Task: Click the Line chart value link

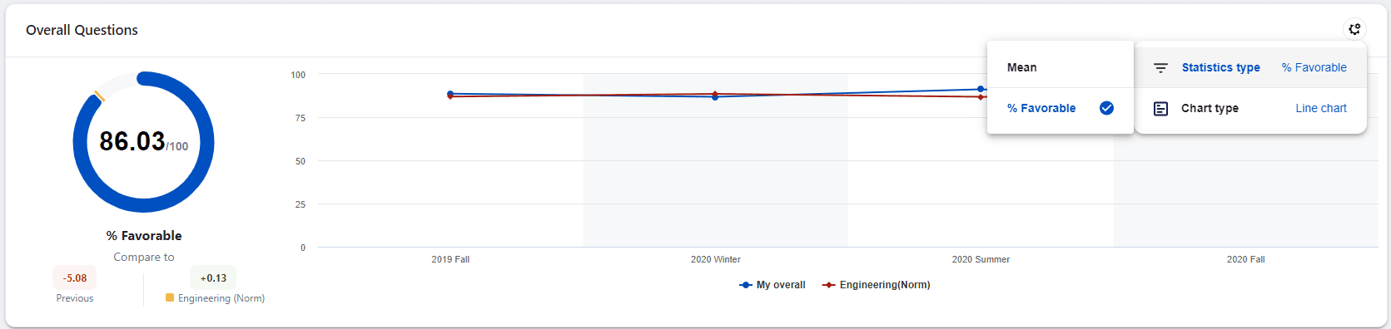Action: click(1321, 108)
